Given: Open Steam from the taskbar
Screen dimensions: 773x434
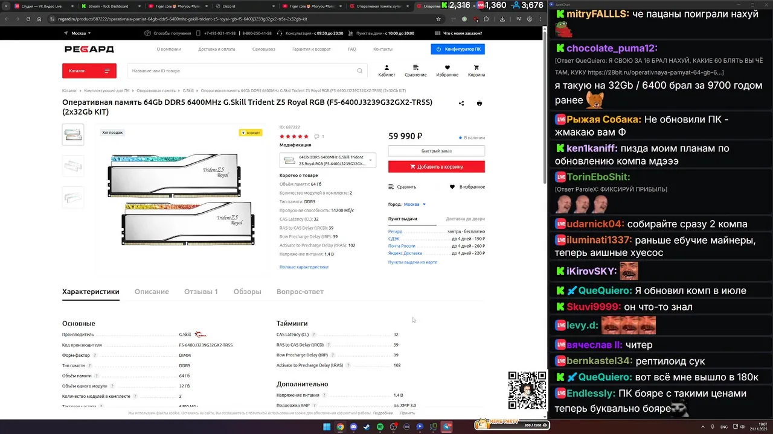Looking at the screenshot, I should 367,427.
